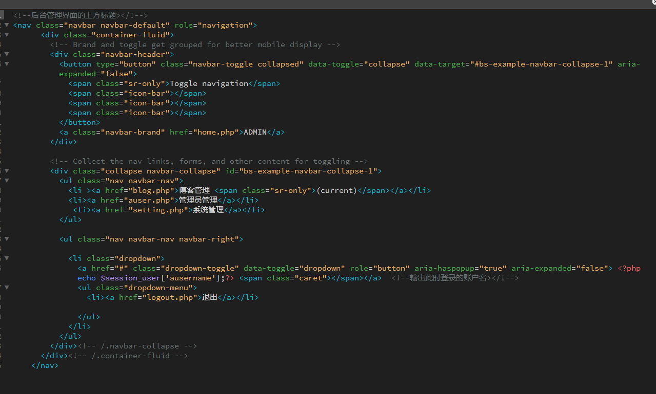
Task: Click the ADMIN brand text
Action: pos(255,132)
